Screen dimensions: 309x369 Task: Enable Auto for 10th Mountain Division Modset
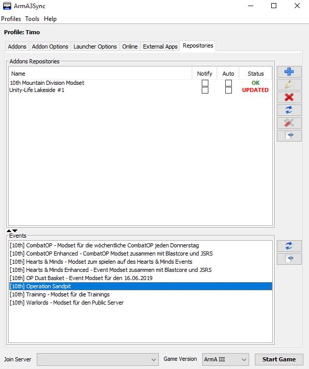(x=228, y=83)
